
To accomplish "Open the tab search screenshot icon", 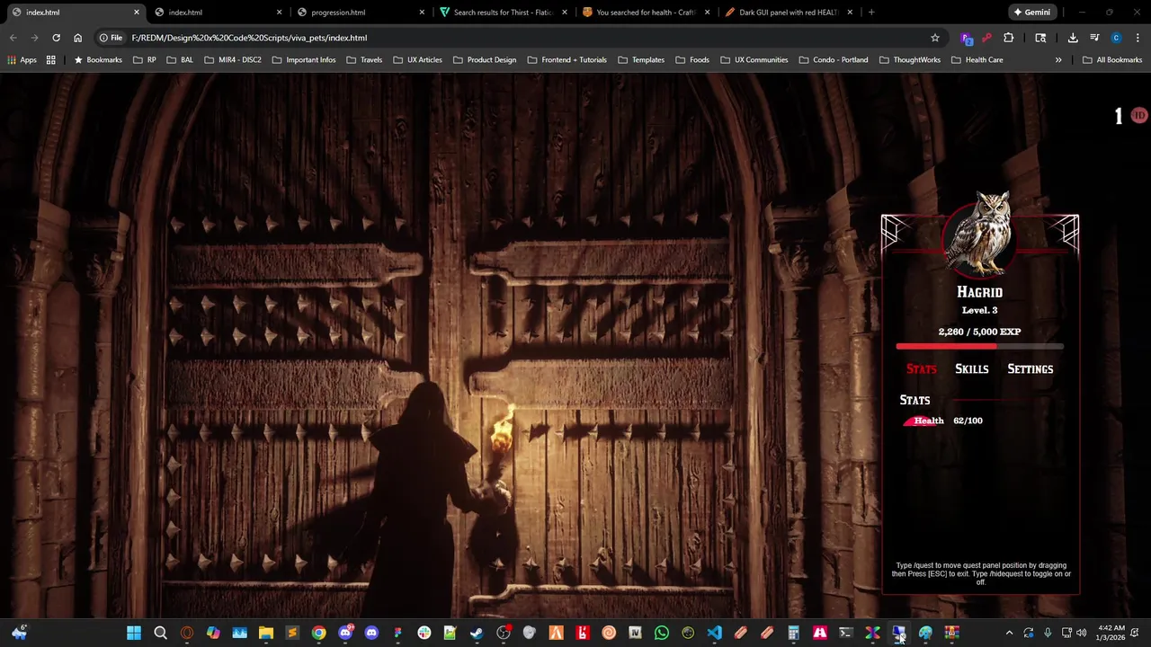I will coord(1040,38).
